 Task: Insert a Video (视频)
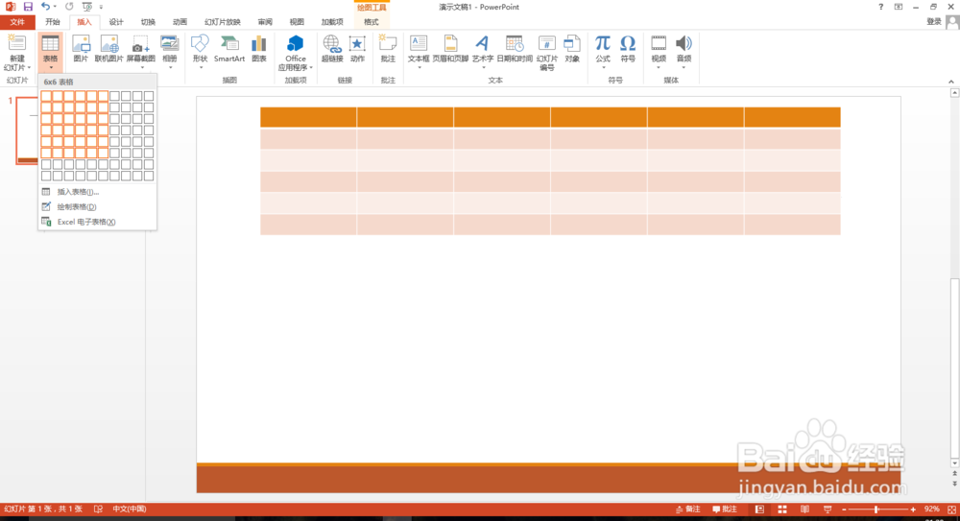point(659,50)
